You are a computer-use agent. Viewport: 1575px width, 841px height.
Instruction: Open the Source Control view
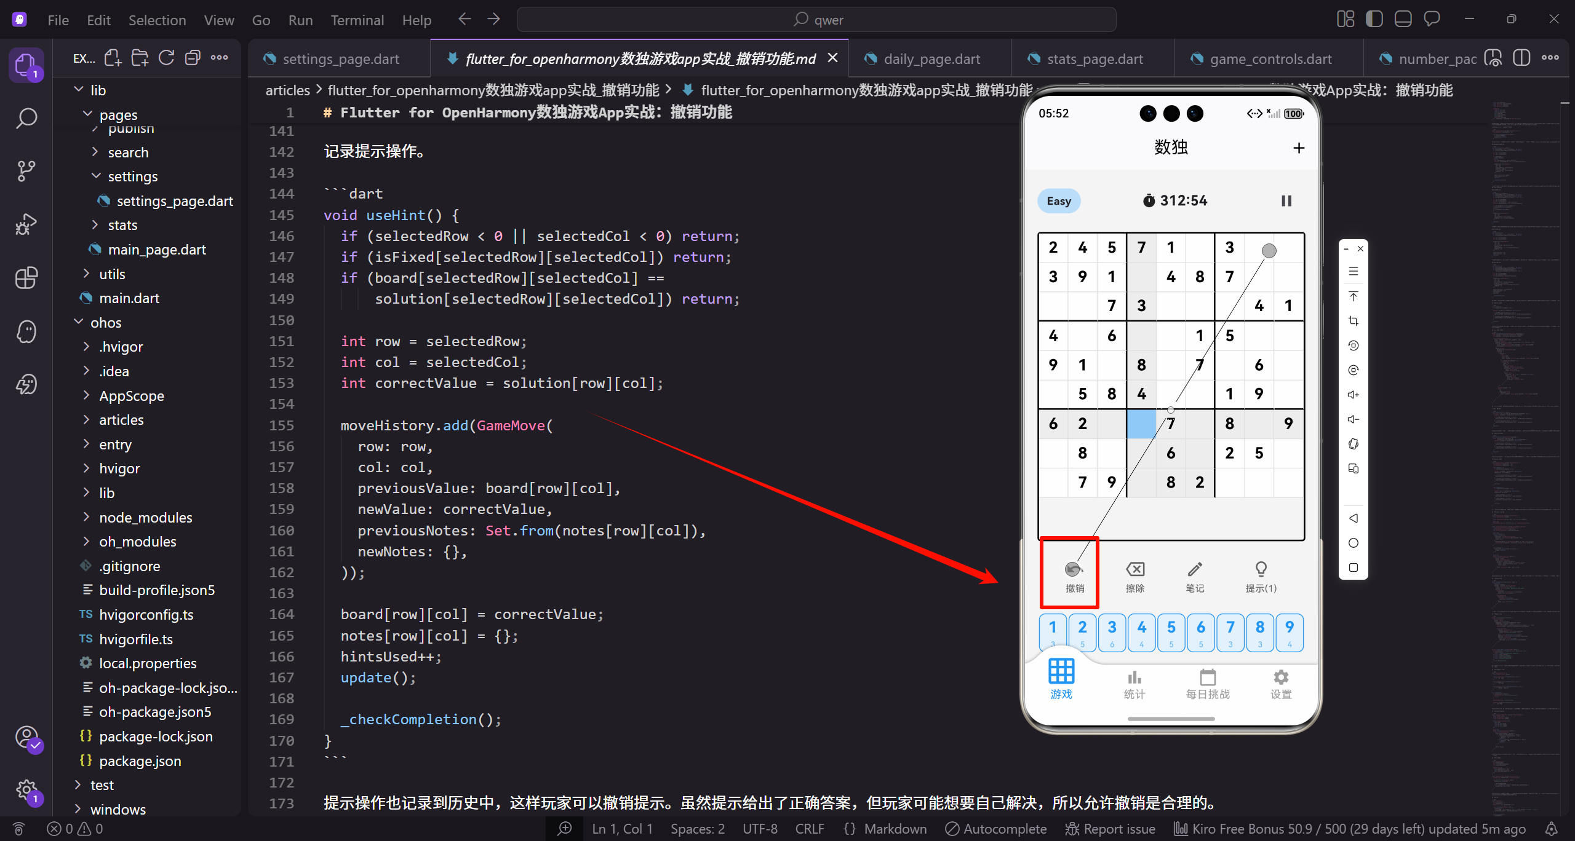pos(26,171)
